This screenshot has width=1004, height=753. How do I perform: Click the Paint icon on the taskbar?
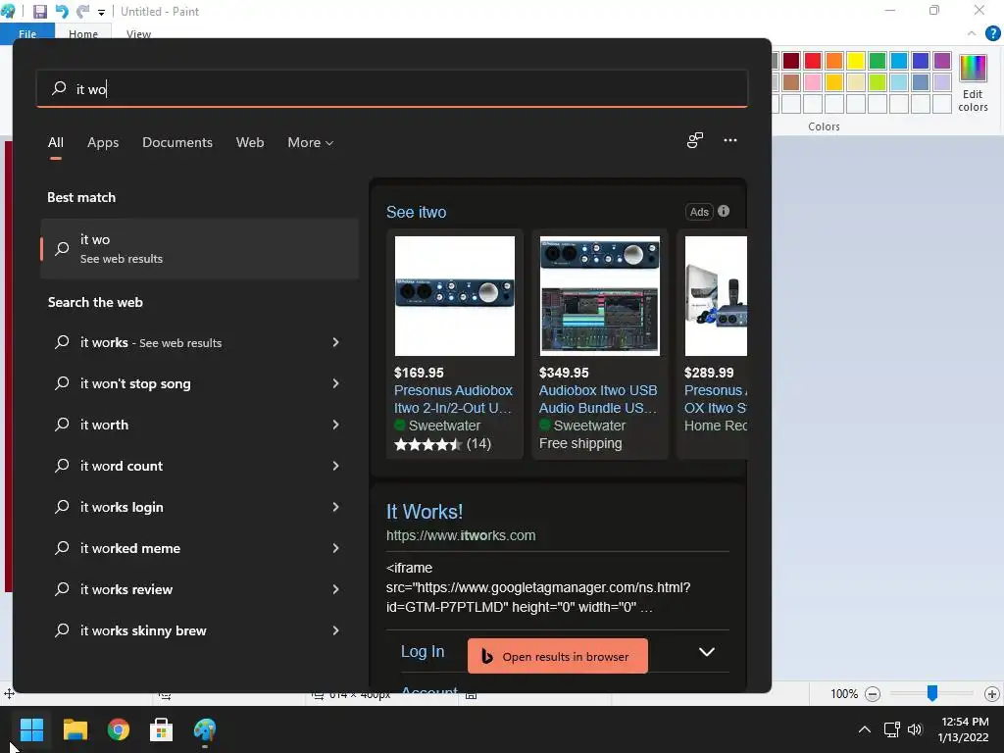pyautogui.click(x=205, y=729)
